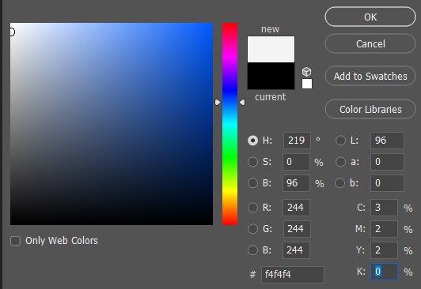
Task: Click the left hue slider arrow marker
Action: click(218, 103)
